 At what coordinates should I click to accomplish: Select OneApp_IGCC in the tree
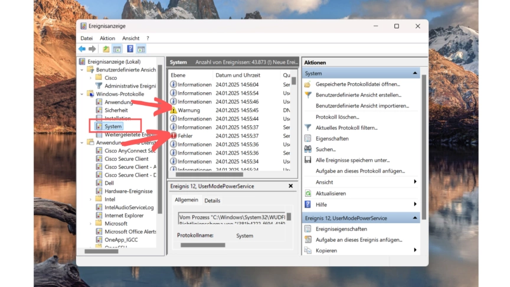click(x=121, y=240)
